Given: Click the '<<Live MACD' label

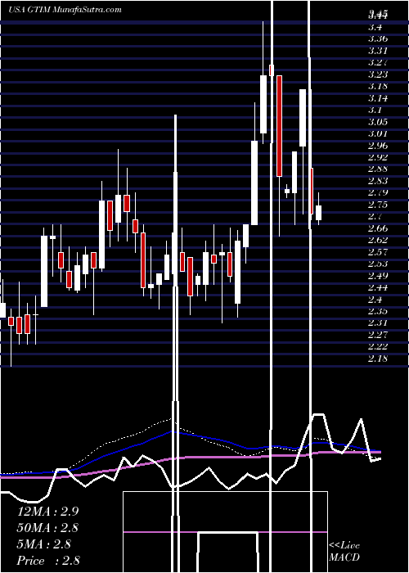Looking at the screenshot, I should [x=344, y=552].
